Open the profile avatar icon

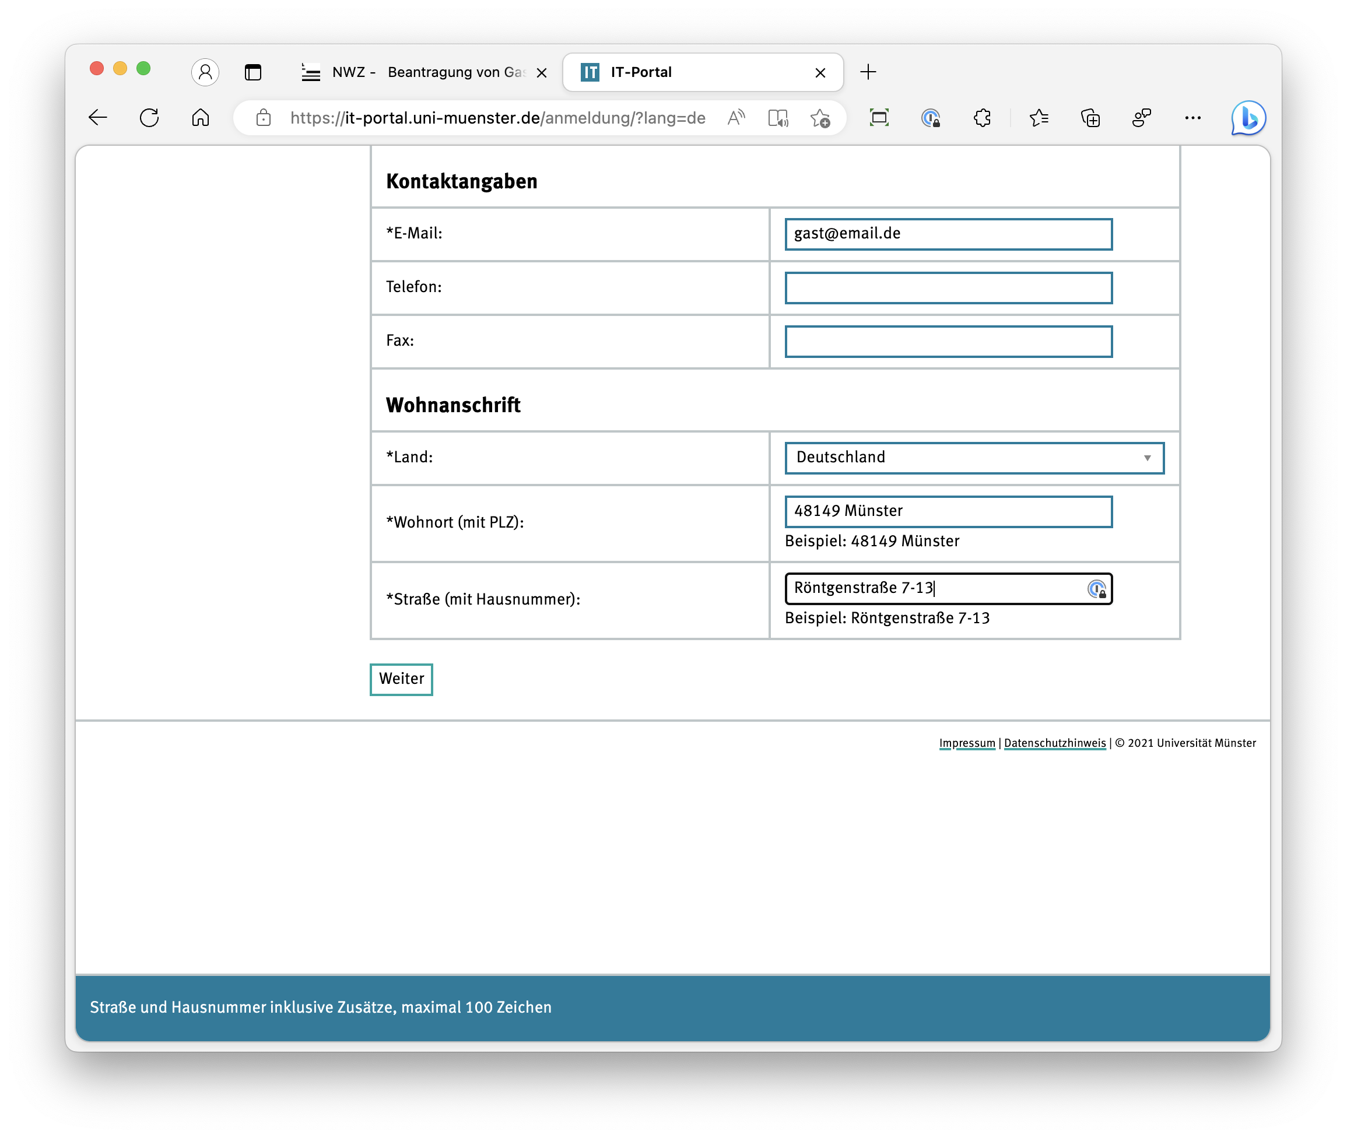pos(205,72)
